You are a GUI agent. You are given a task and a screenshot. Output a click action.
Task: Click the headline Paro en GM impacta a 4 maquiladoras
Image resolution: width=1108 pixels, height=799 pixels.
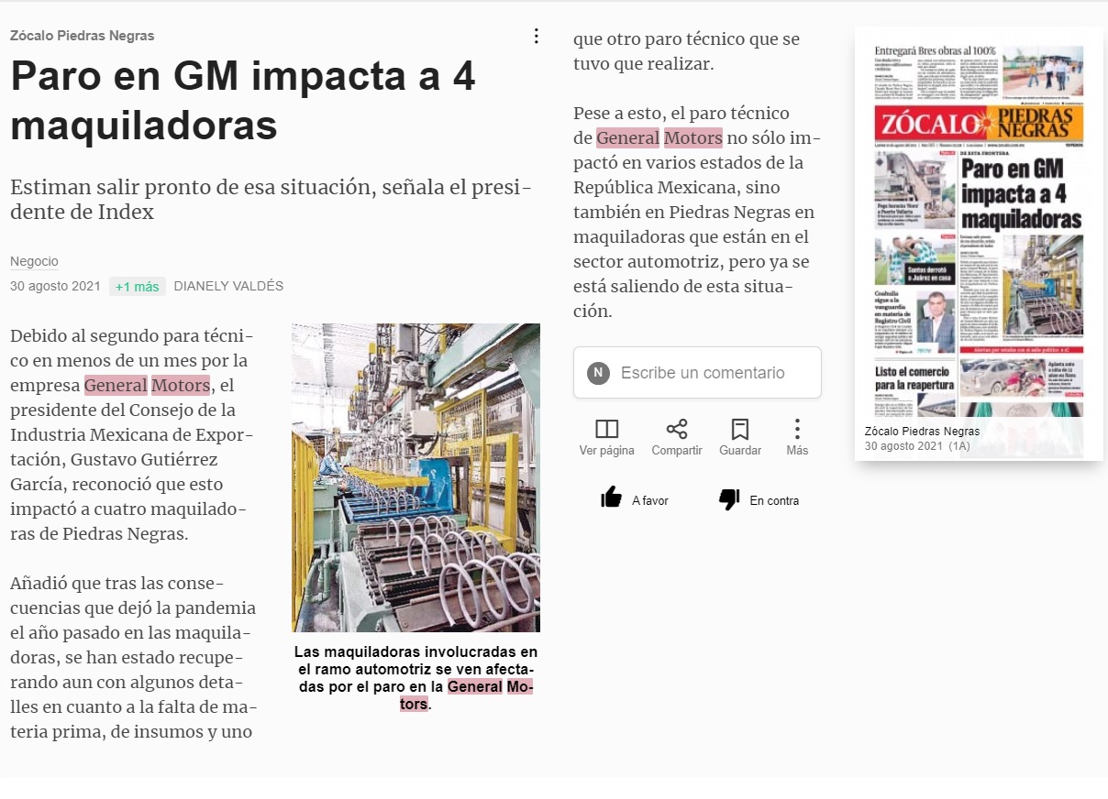[x=243, y=100]
